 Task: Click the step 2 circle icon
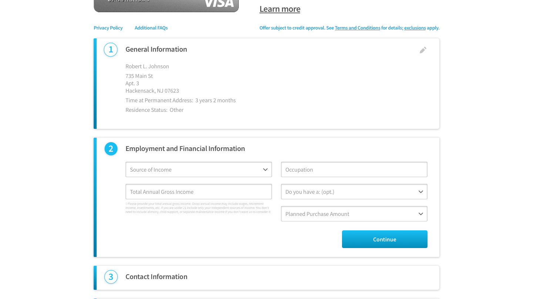point(111,149)
